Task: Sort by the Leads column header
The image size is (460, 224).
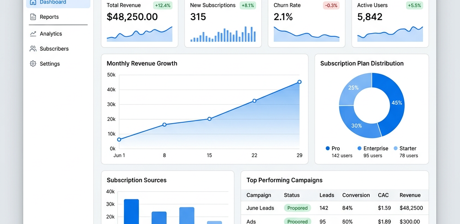Action: pos(327,195)
